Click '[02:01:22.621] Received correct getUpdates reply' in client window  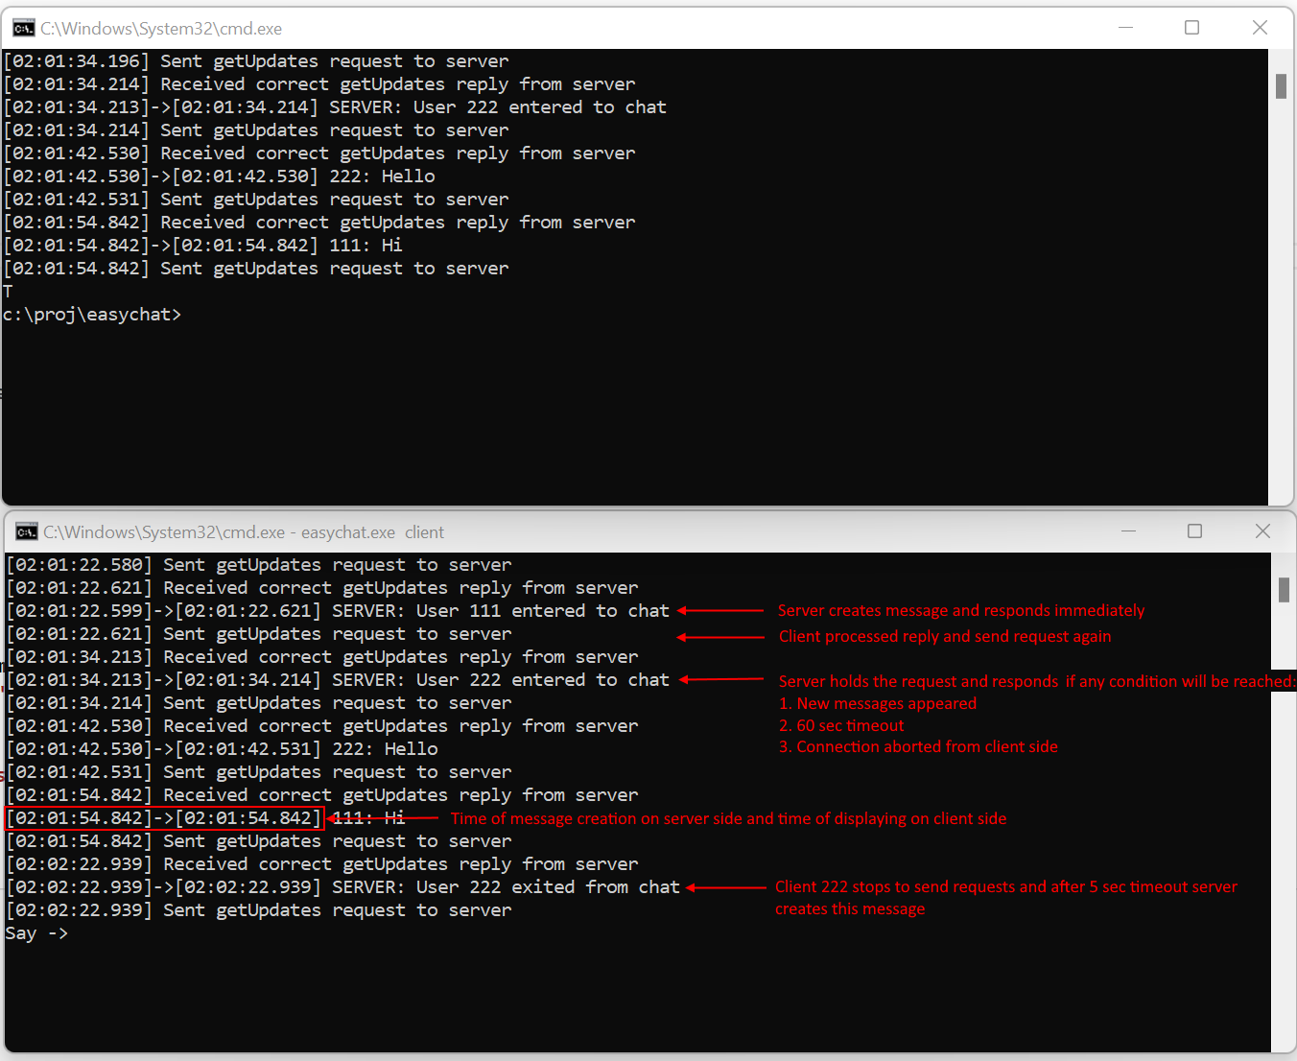(322, 588)
